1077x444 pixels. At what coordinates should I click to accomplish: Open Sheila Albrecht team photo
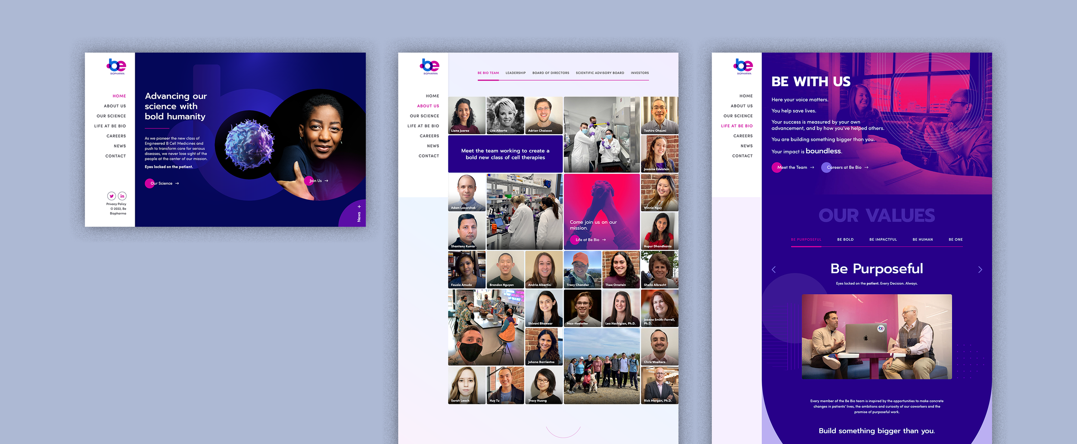[660, 270]
